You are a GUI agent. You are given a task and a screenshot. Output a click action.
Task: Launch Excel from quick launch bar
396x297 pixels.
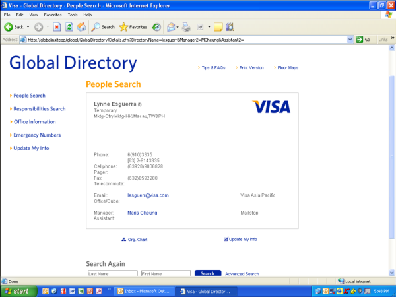point(81,291)
